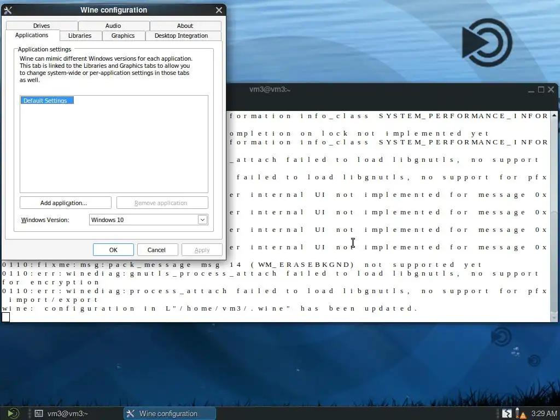Switch to the Drives tab

coord(42,26)
